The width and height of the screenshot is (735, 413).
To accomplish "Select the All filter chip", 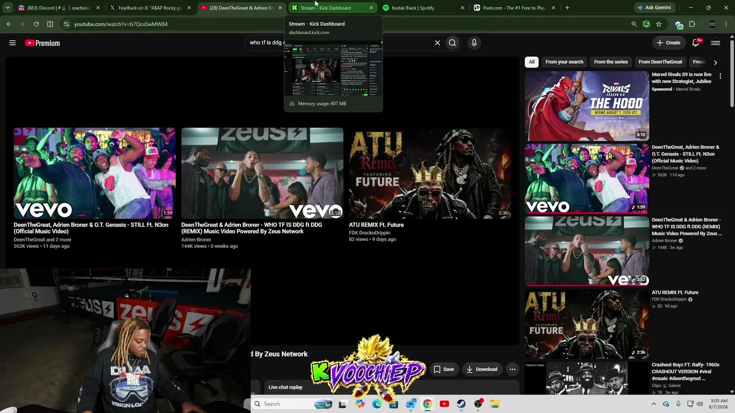I will click(x=532, y=62).
